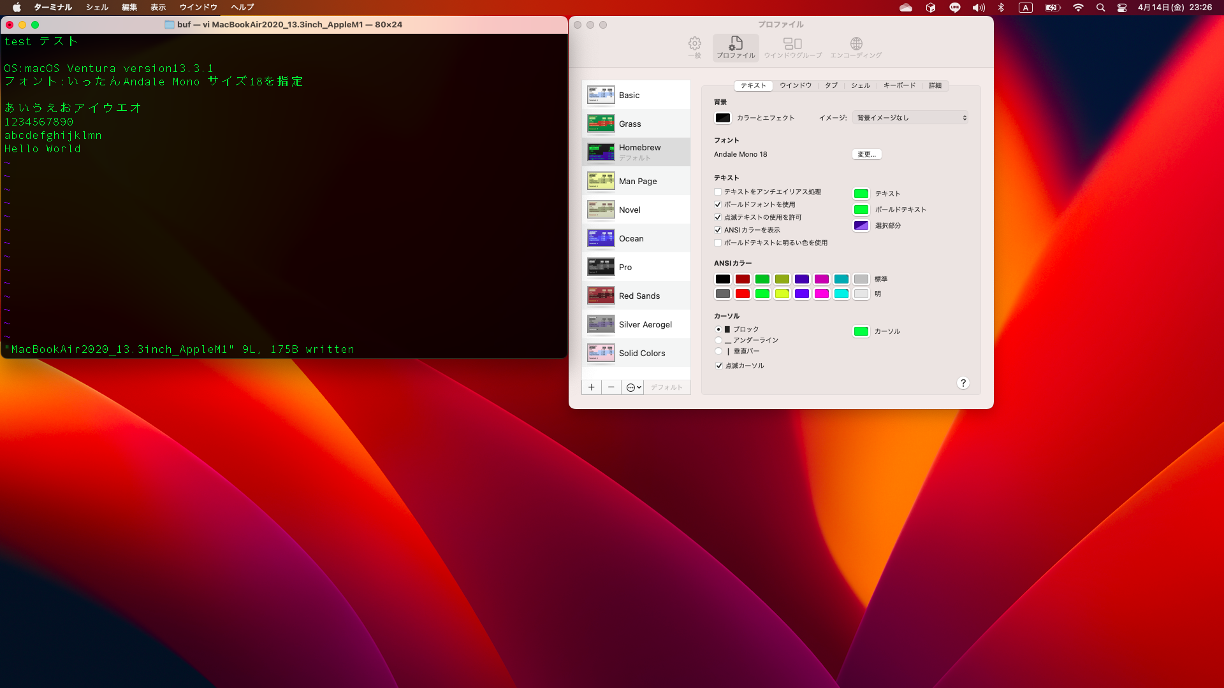Click the font Change (変更...) button
This screenshot has height=688, width=1224.
point(866,154)
